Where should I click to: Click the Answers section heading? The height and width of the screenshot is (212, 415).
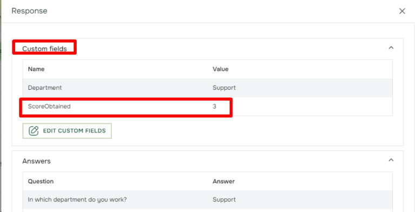(37, 161)
